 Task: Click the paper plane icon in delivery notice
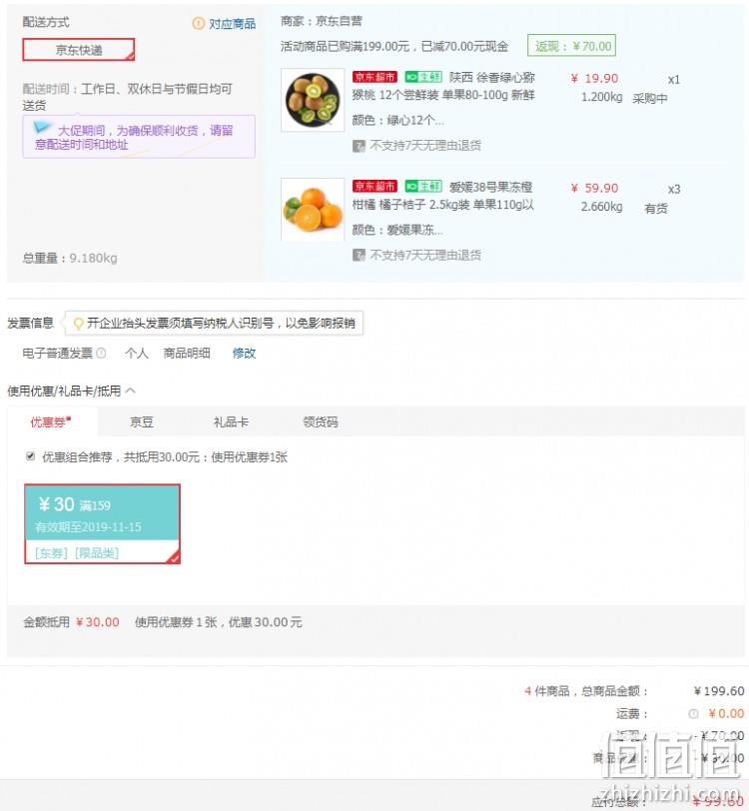tap(41, 127)
